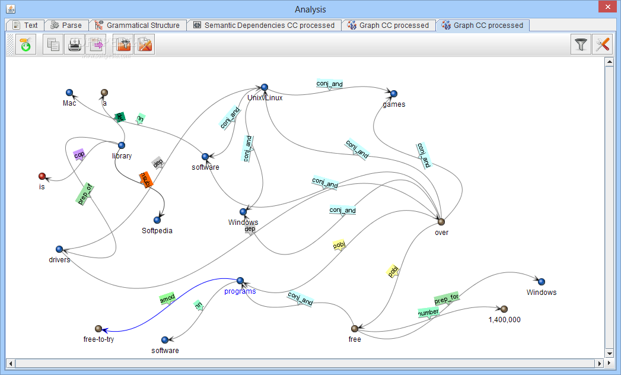621x375 pixels.
Task: Select the green 'prep_of' edge label
Action: [x=85, y=194]
